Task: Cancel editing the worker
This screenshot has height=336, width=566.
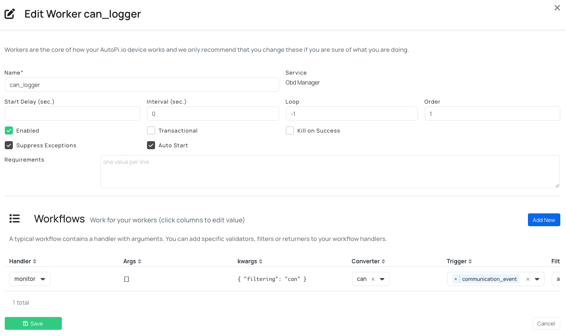Action: point(546,323)
